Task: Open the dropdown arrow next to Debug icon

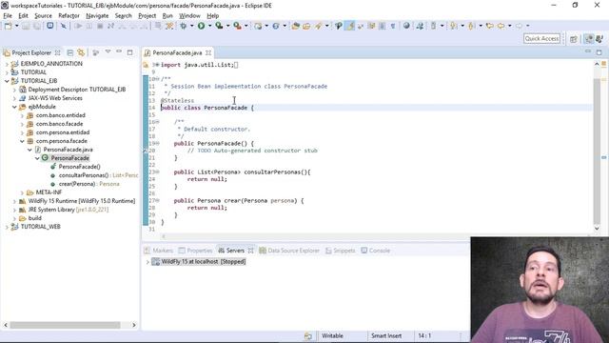Action: 191,26
